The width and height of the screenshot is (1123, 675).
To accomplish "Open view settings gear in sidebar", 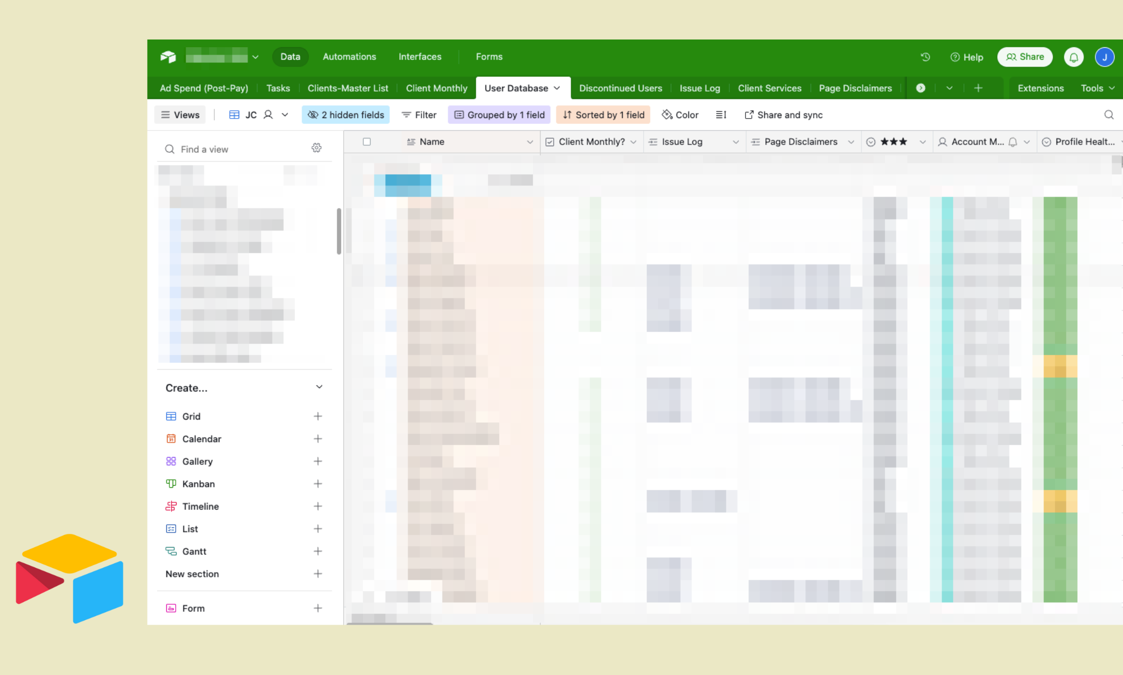I will click(317, 148).
